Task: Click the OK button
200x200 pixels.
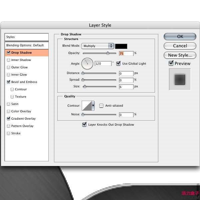Action: click(x=180, y=36)
